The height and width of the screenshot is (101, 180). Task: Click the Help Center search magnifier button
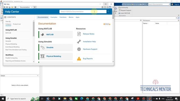click(108, 12)
